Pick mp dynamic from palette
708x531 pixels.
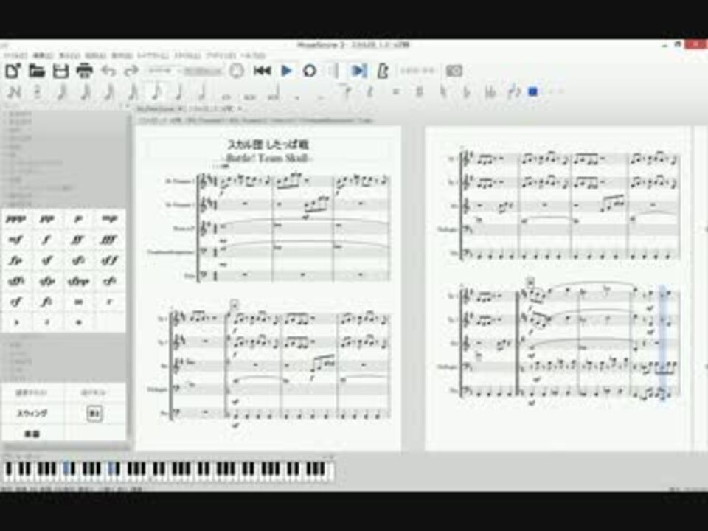tap(109, 219)
